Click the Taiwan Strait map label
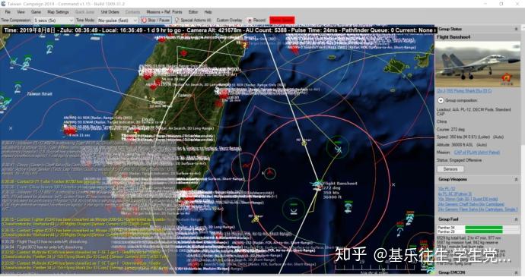The height and width of the screenshot is (277, 525). pyautogui.click(x=40, y=94)
